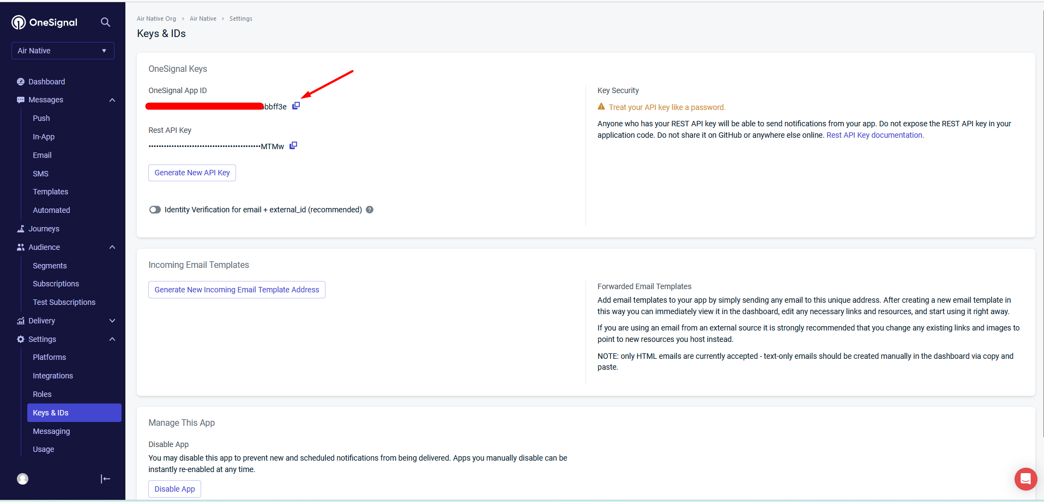This screenshot has width=1044, height=502.
Task: Open message Templates
Action: [50, 192]
